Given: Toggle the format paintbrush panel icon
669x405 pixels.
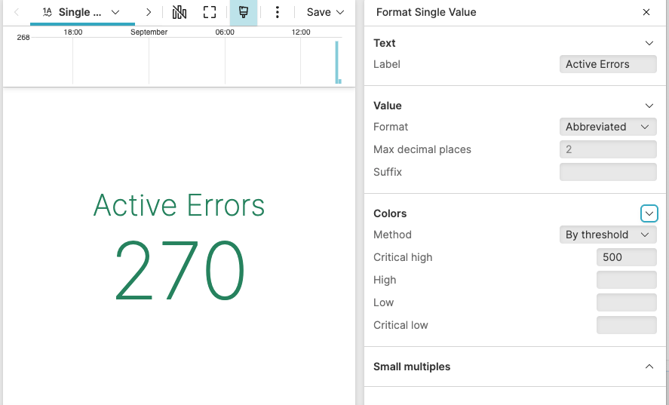Looking at the screenshot, I should point(244,12).
